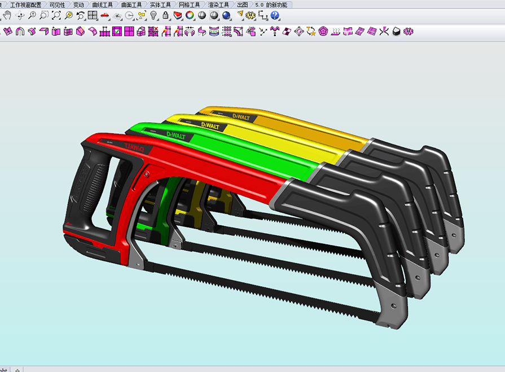The width and height of the screenshot is (505, 372).
Task: Click the magenta S-shaped surface icon
Action: (202, 32)
